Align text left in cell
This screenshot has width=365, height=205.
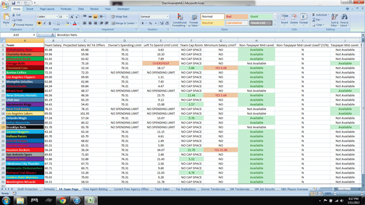pos(85,23)
